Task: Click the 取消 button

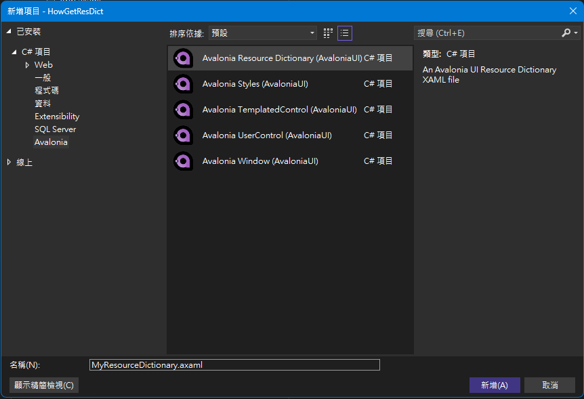Action: (x=549, y=385)
